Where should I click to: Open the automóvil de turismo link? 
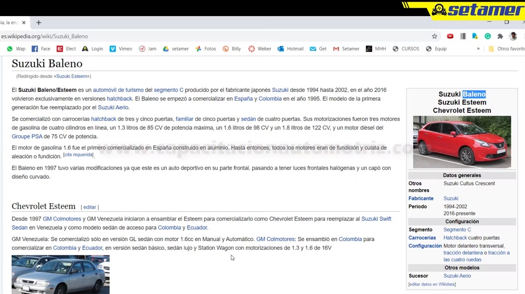point(118,90)
